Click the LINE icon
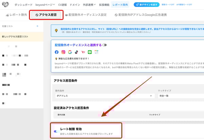The height and width of the screenshot is (140, 204). click(90, 52)
